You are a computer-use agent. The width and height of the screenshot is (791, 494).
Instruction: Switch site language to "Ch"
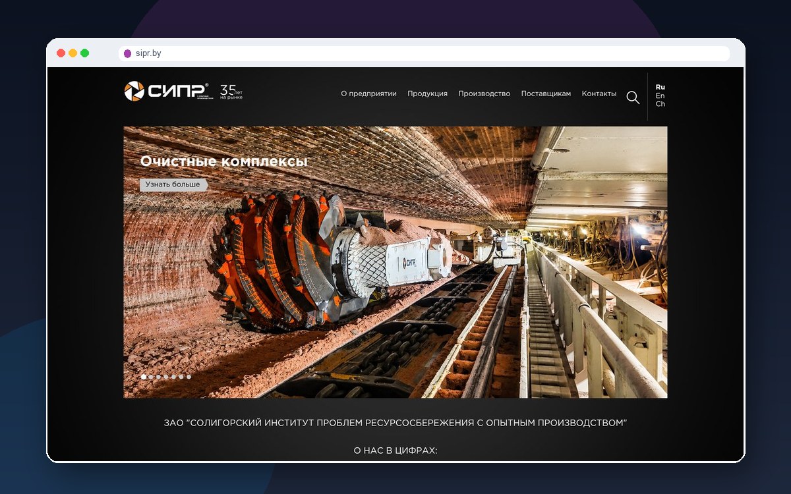tap(660, 104)
